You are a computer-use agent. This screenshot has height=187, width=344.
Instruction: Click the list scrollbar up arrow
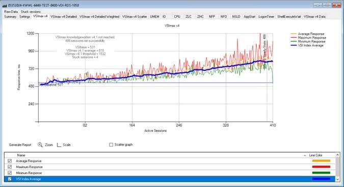(338, 155)
